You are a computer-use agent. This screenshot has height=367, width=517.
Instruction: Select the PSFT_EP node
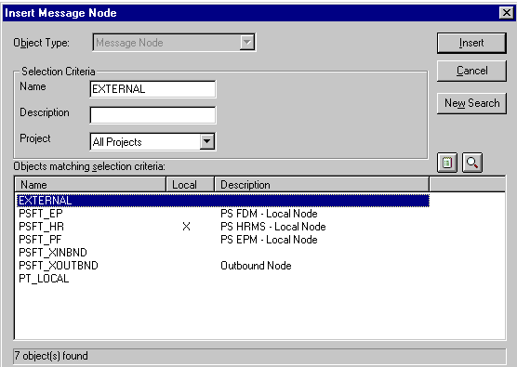coord(41,214)
